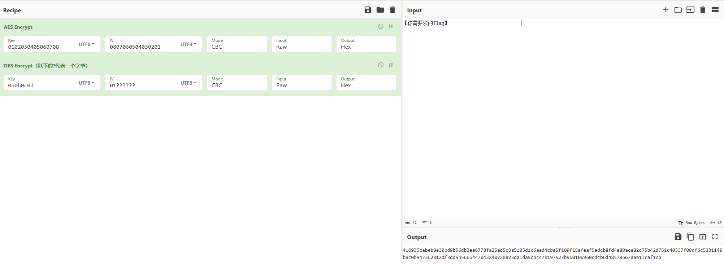The height and width of the screenshot is (264, 724).
Task: Click the Input pane heading
Action: coord(414,10)
